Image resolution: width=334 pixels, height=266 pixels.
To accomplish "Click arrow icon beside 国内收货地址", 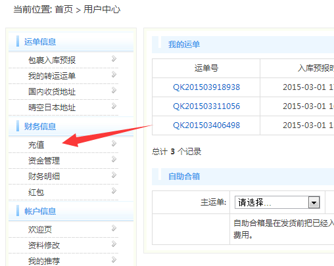I will pyautogui.click(x=114, y=90).
